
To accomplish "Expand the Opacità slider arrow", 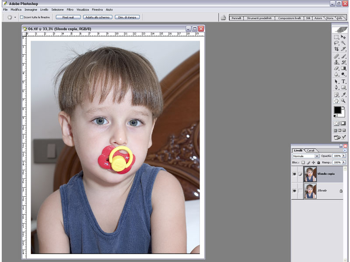I will tap(344, 156).
